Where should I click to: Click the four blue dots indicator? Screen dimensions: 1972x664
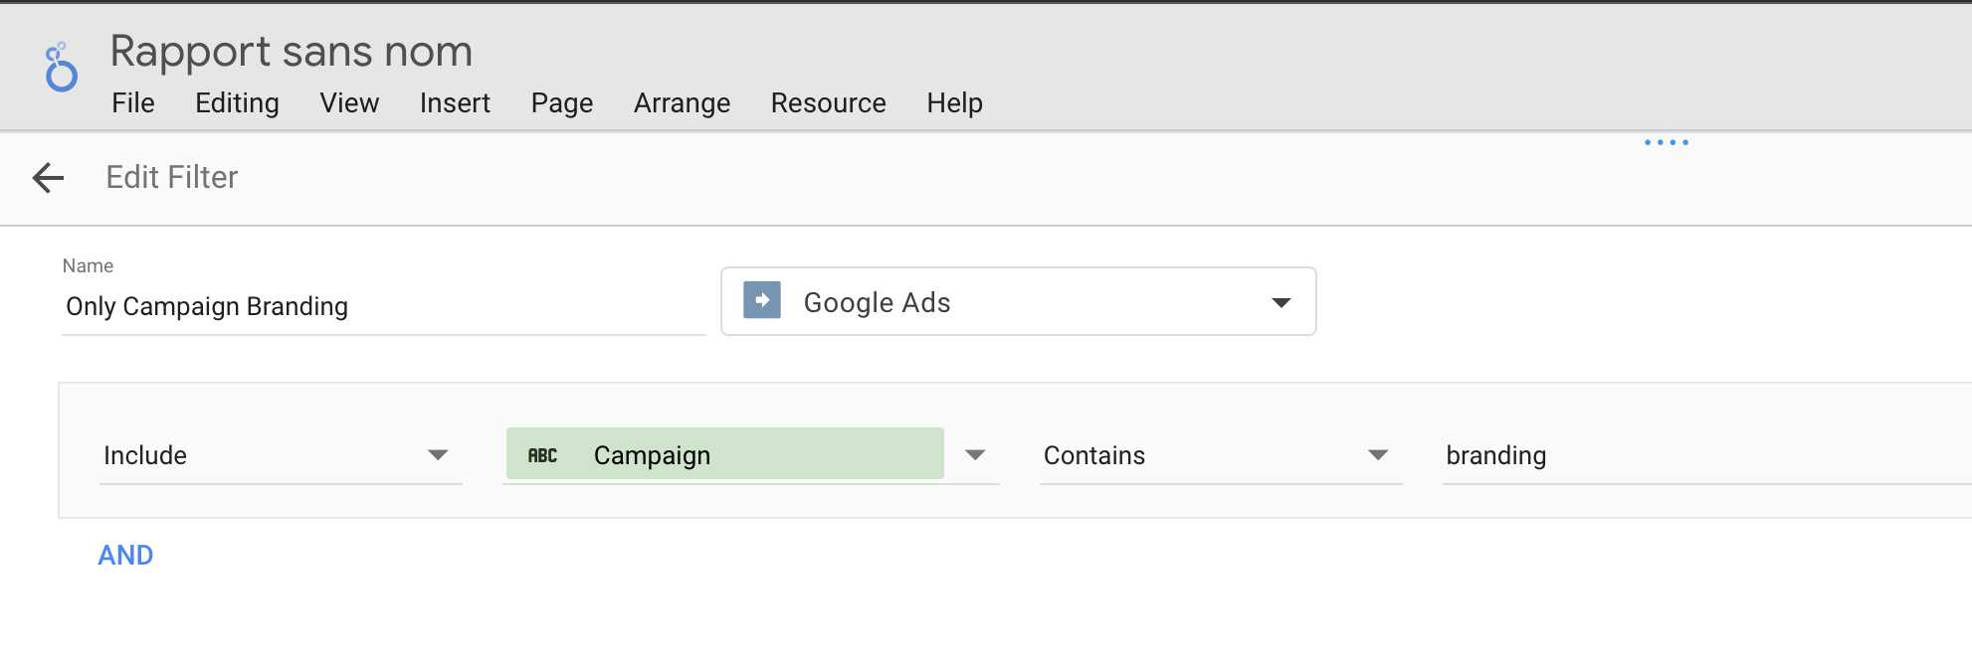pyautogui.click(x=1666, y=143)
